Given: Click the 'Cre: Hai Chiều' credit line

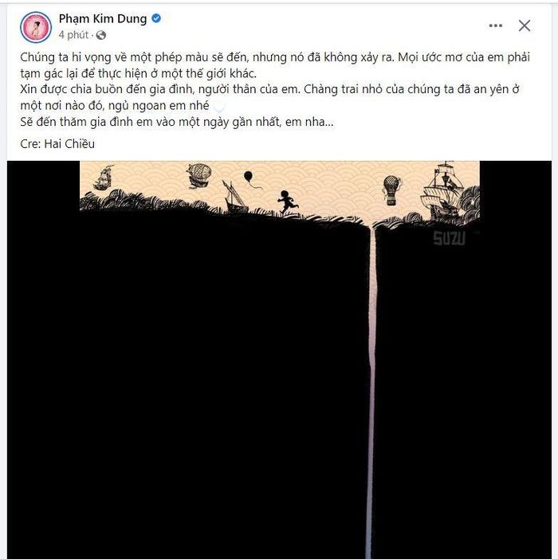Looking at the screenshot, I should [57, 143].
